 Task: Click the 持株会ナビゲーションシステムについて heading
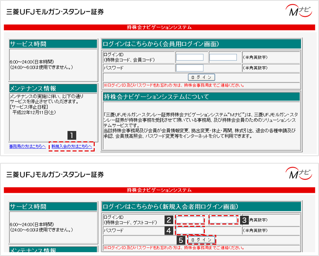tap(201, 97)
